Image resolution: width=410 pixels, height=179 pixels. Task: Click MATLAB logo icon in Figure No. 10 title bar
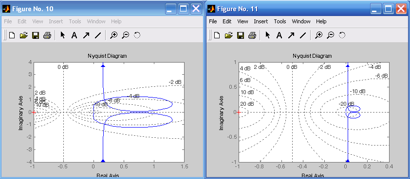coord(6,9)
